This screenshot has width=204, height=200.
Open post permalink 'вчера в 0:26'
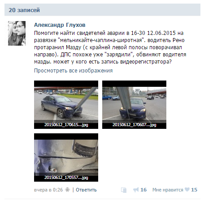point(48,190)
